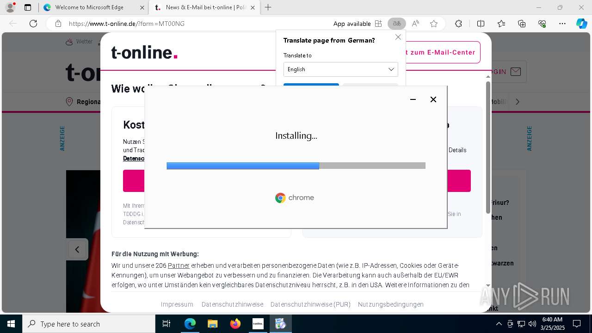Viewport: 592px width, 333px height.
Task: Launch Firefox from taskbar
Action: pyautogui.click(x=235, y=324)
